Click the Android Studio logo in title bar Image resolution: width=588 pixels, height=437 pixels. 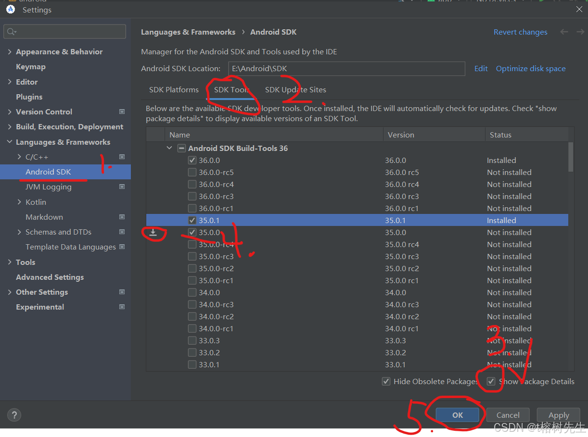point(11,10)
